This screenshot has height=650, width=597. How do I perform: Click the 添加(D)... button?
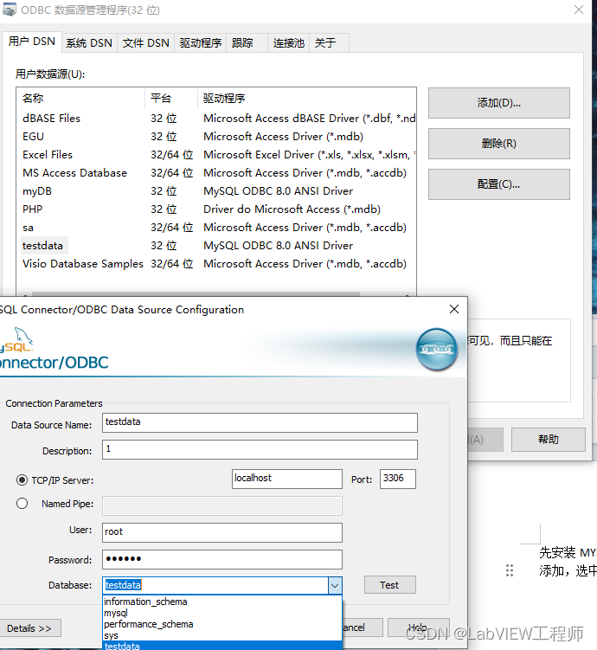tap(499, 103)
